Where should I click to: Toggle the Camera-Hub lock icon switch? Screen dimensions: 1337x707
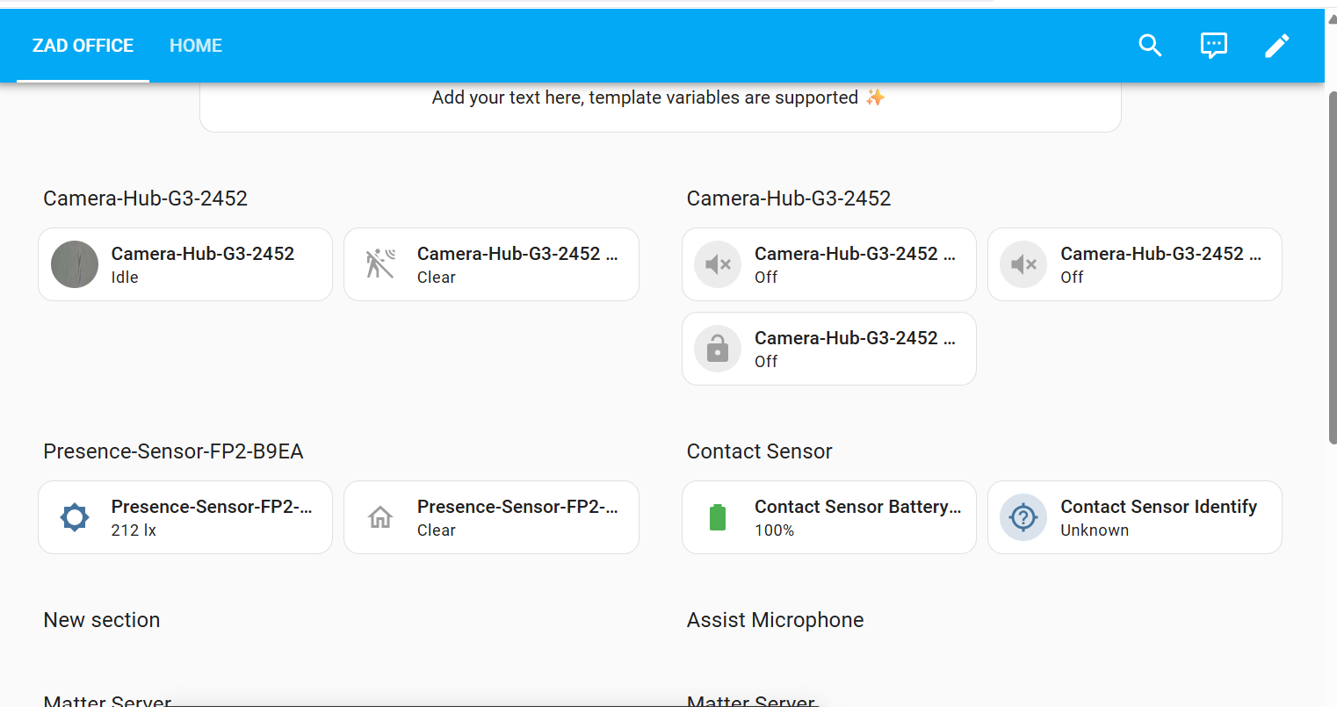point(718,349)
